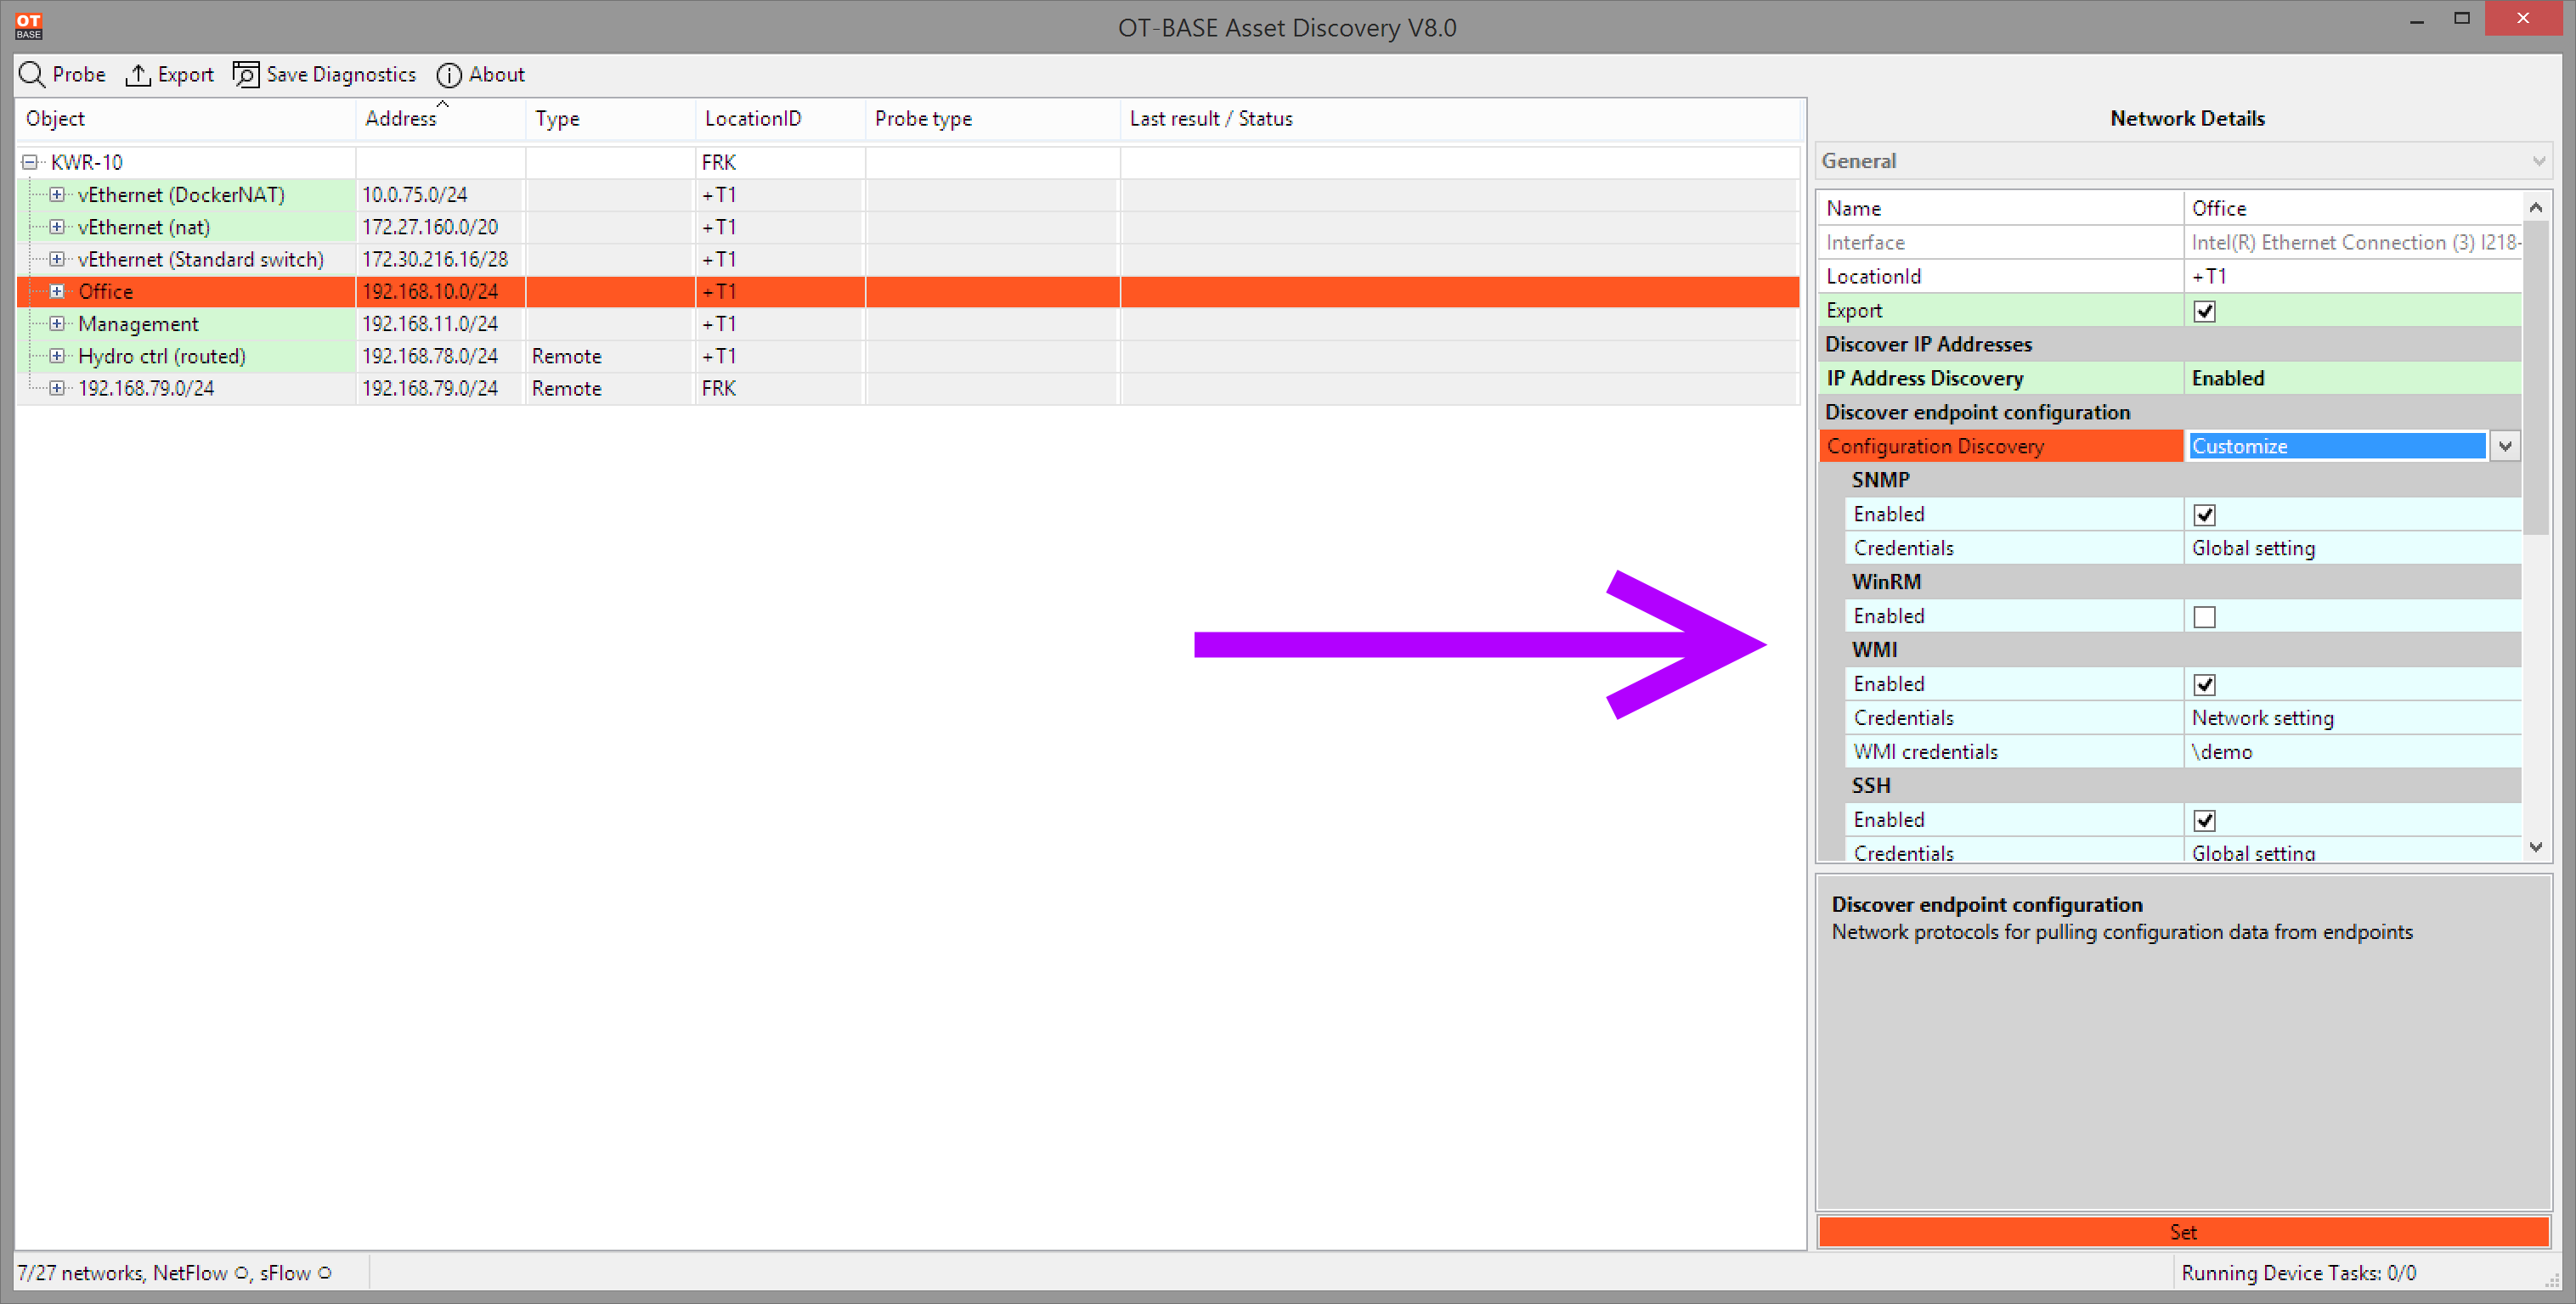This screenshot has width=2576, height=1304.
Task: Edit the LocationId field value +T1
Action: pos(2352,276)
